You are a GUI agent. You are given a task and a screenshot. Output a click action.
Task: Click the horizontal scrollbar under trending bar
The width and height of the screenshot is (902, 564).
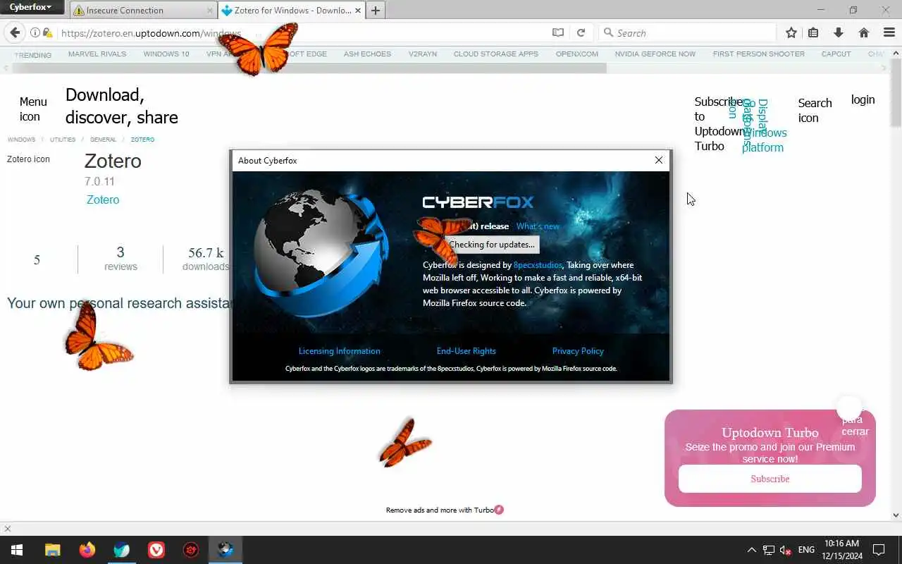tap(309, 68)
